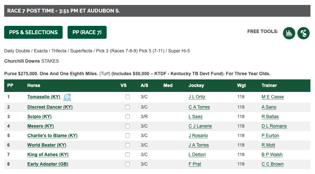Screen dimensions: 315x174
Task: Click the jockey silks icon beside Tomasello
Action: (67, 97)
